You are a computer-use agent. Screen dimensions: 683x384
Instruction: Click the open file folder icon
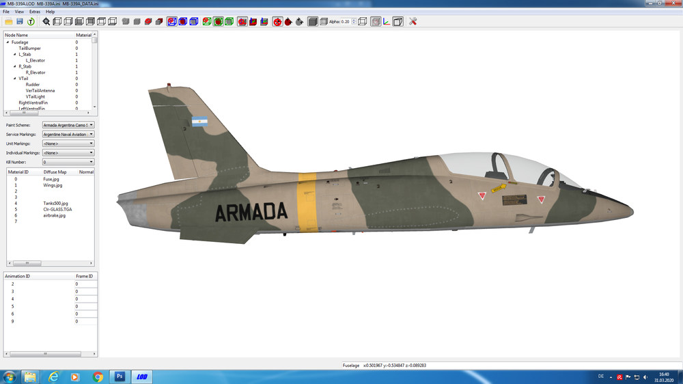pos(9,21)
